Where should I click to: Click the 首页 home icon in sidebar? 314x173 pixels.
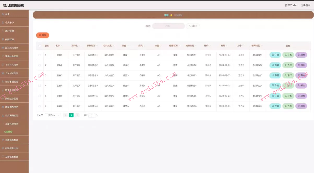pyautogui.click(x=3, y=14)
